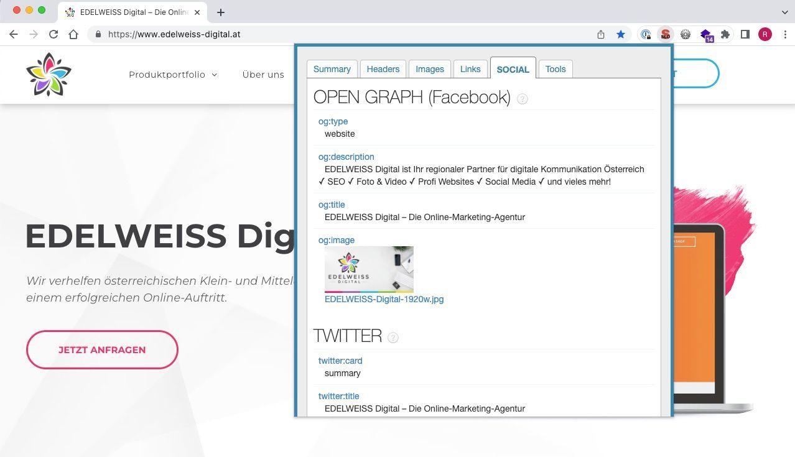Expand the Produktportfolio menu
The image size is (795, 457).
pos(173,75)
